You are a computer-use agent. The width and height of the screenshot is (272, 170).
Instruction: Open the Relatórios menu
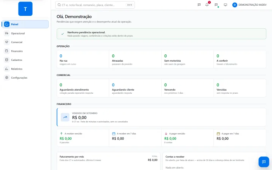pyautogui.click(x=25, y=69)
